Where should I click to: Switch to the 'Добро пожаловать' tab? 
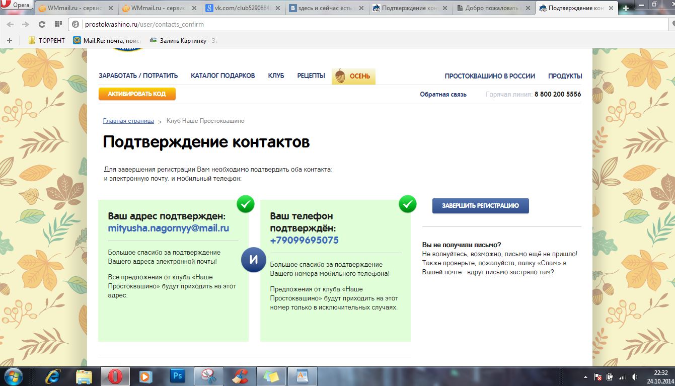493,8
